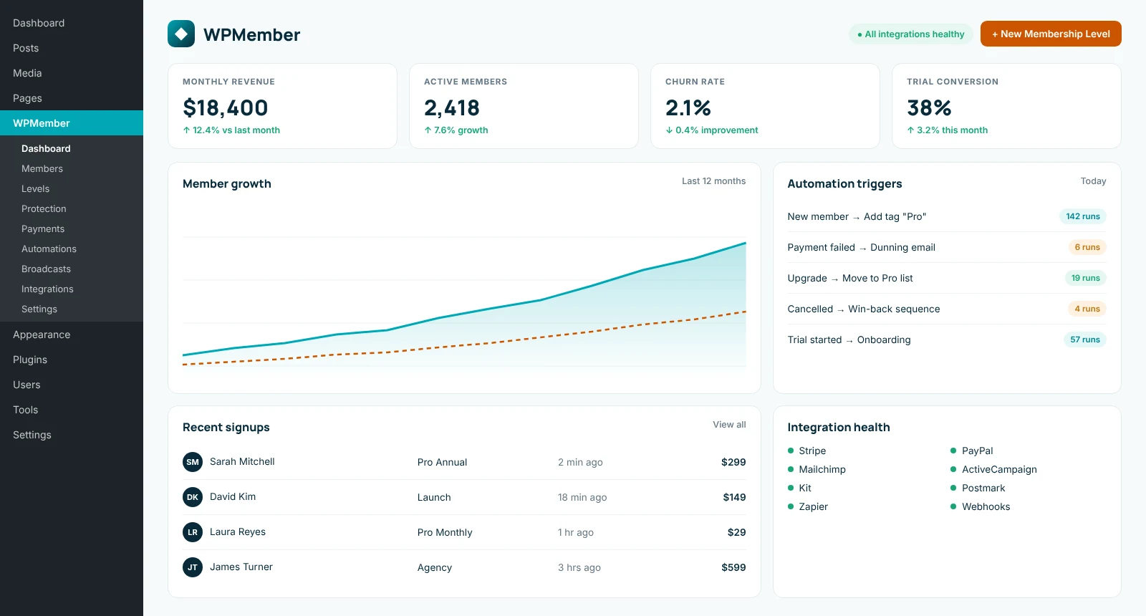Click the All integrations healthy badge
This screenshot has height=616, width=1146.
[911, 34]
